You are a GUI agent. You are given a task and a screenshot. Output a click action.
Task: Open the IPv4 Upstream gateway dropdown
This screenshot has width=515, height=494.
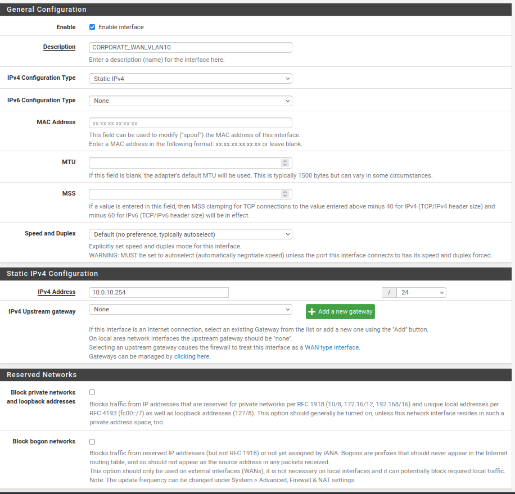point(190,309)
